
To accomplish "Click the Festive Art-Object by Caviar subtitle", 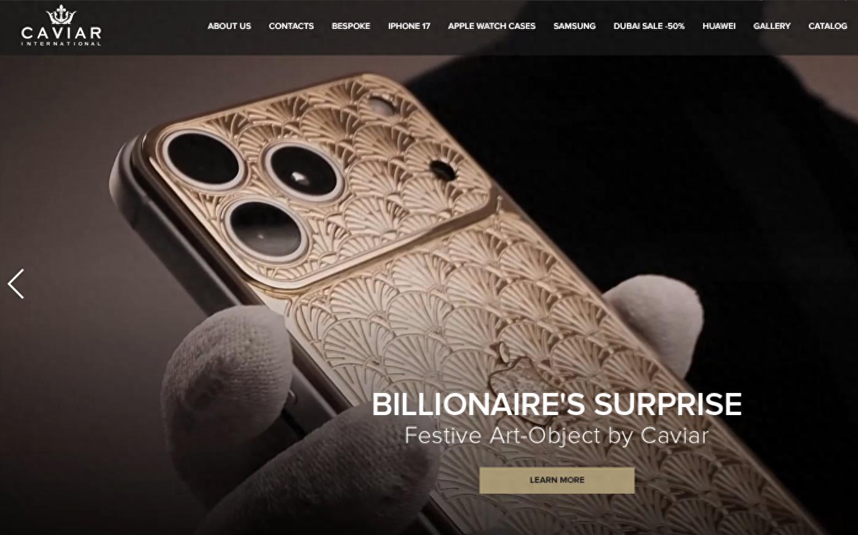I will coord(557,435).
